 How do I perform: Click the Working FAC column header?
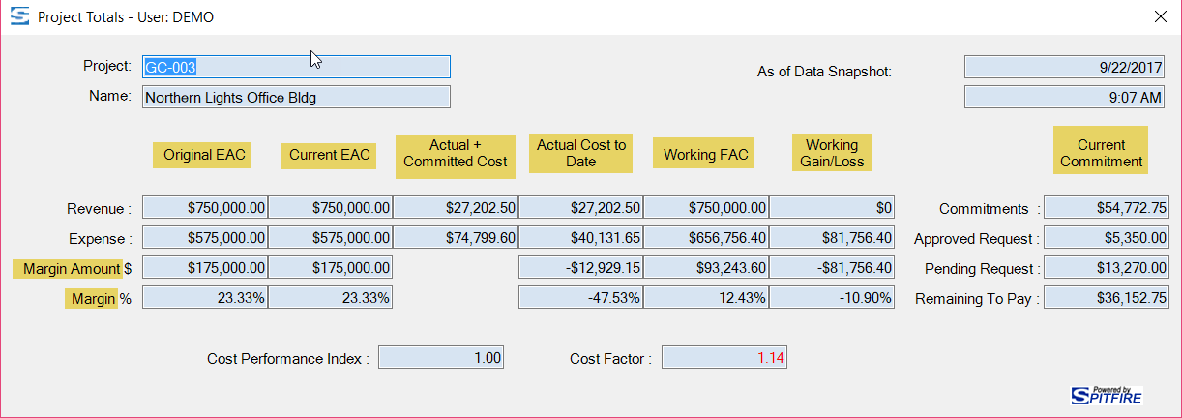pyautogui.click(x=705, y=155)
